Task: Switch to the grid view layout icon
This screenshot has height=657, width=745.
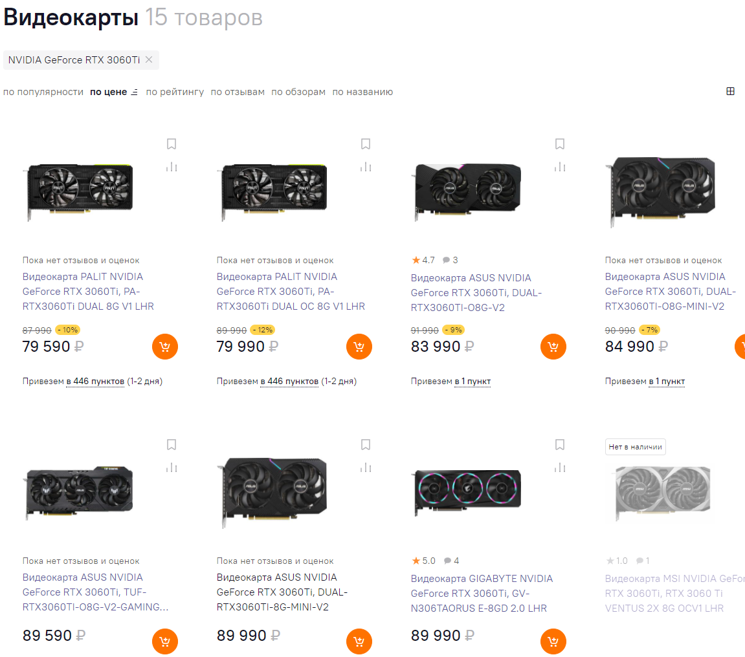Action: click(730, 91)
